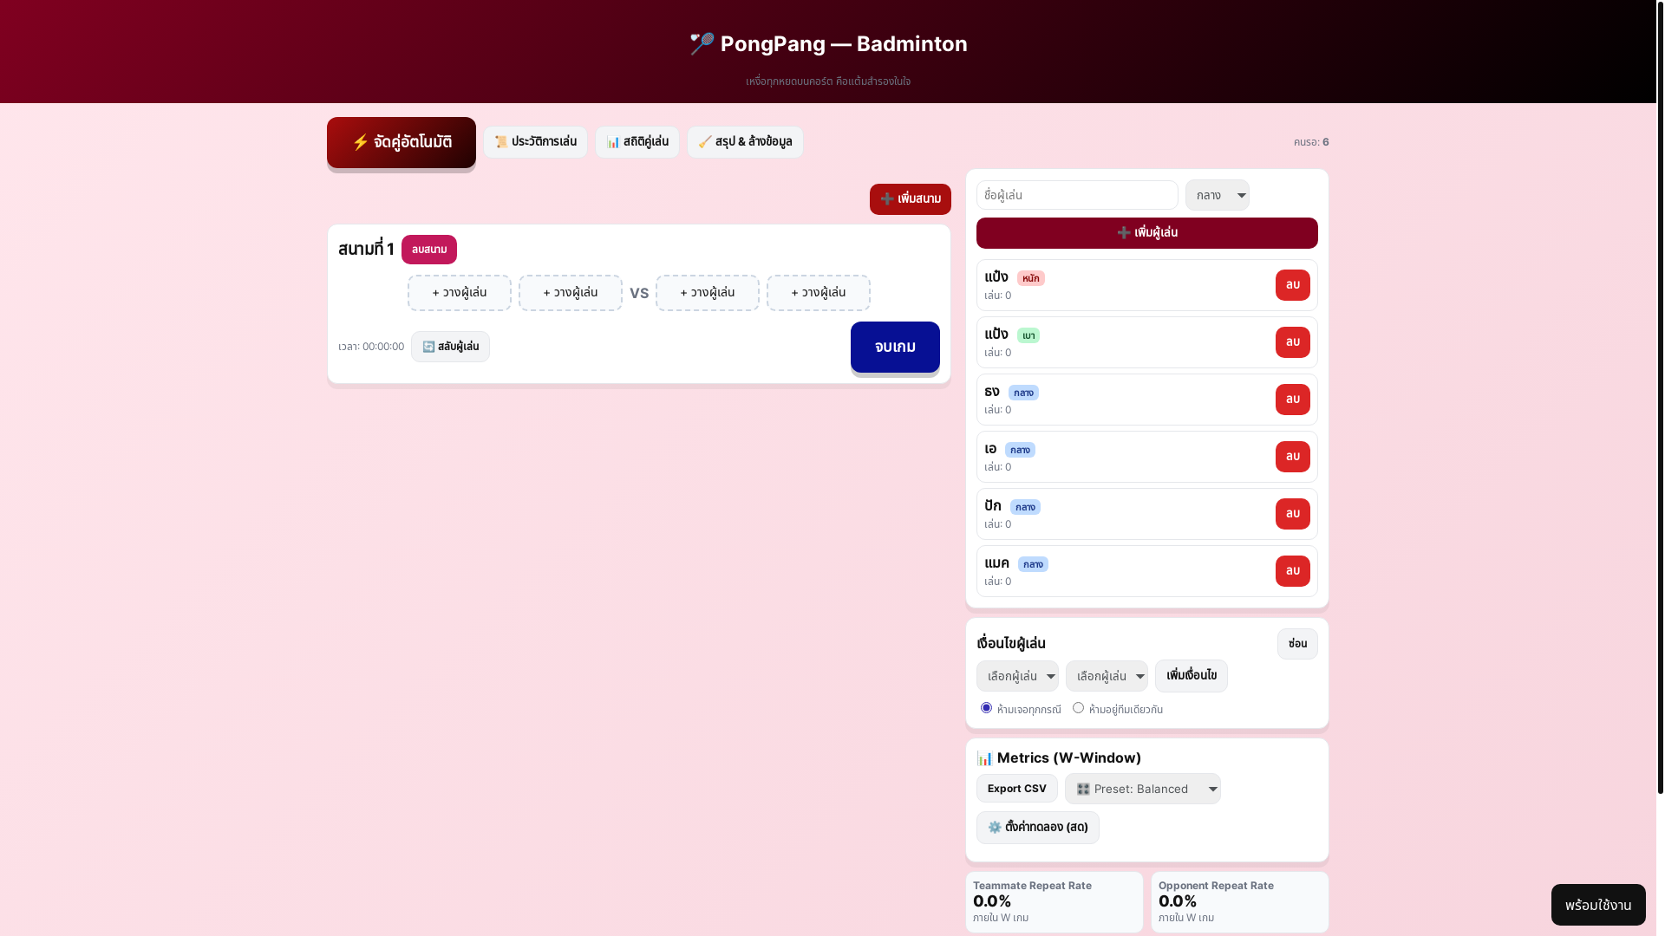Image resolution: width=1665 pixels, height=936 pixels.
Task: Click the คนรอ: 6 waiting count
Action: [1310, 142]
